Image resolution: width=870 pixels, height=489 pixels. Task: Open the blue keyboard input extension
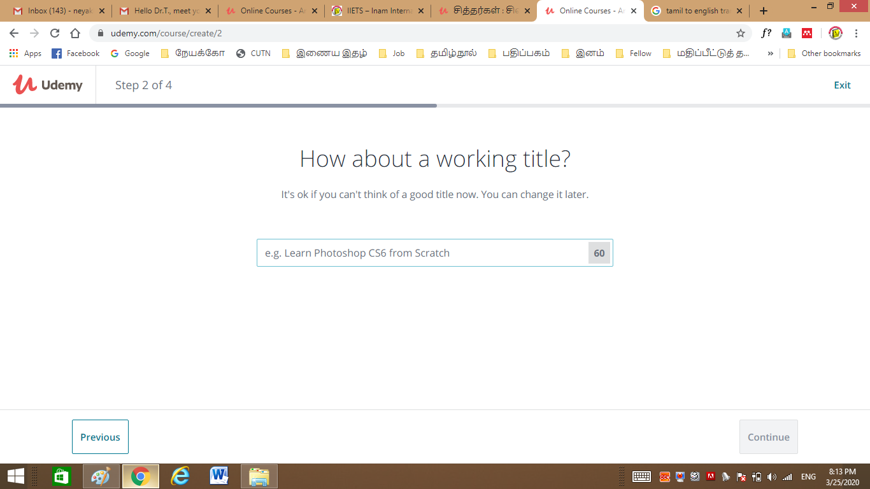point(787,33)
